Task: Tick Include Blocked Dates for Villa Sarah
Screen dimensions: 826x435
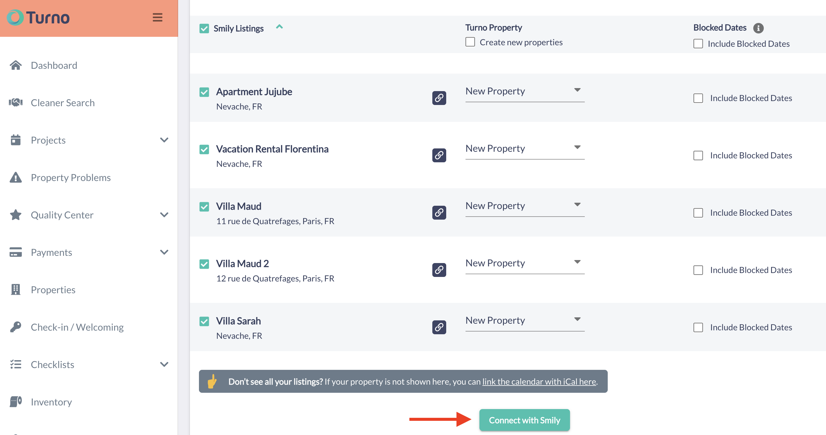Action: (x=698, y=327)
